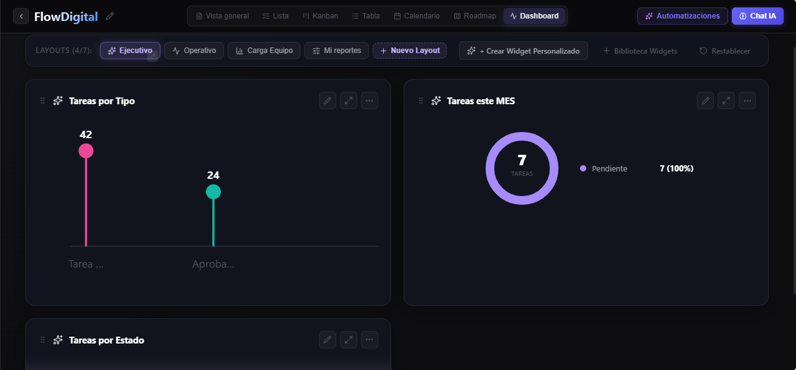Click the 7 (100%) value
796x370 pixels.
coord(676,168)
